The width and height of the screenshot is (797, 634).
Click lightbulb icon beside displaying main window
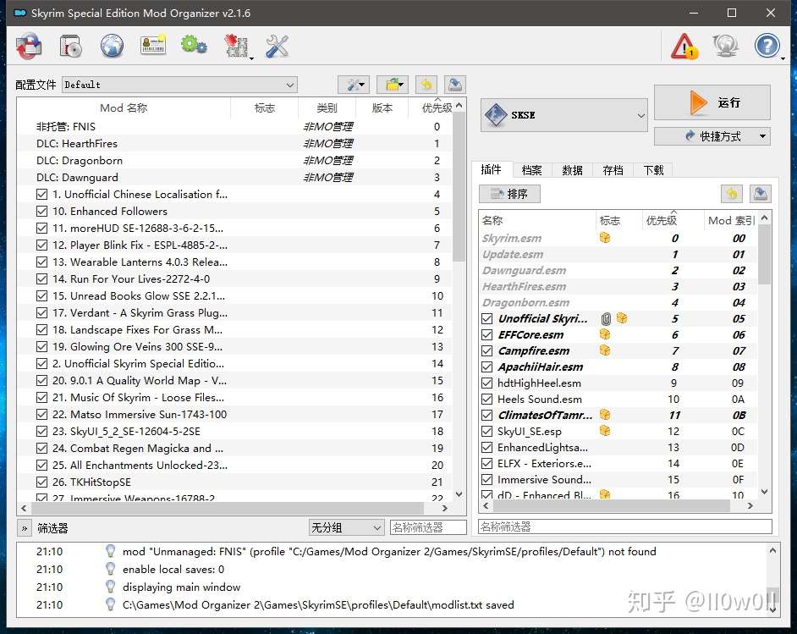click(110, 587)
